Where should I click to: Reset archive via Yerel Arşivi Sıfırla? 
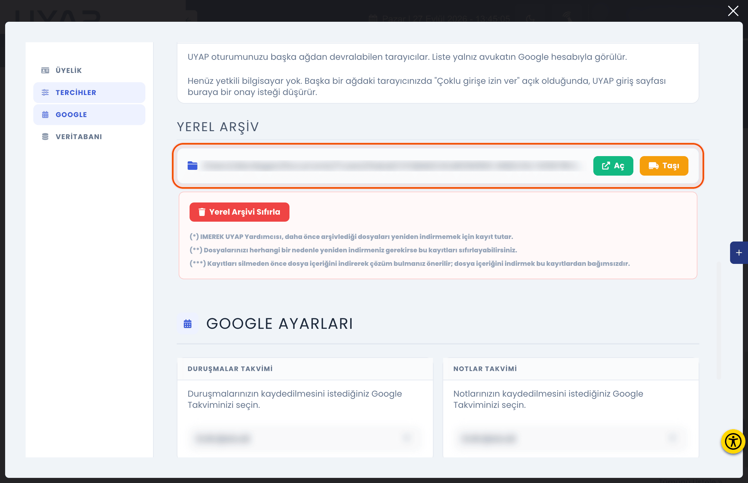click(x=240, y=212)
